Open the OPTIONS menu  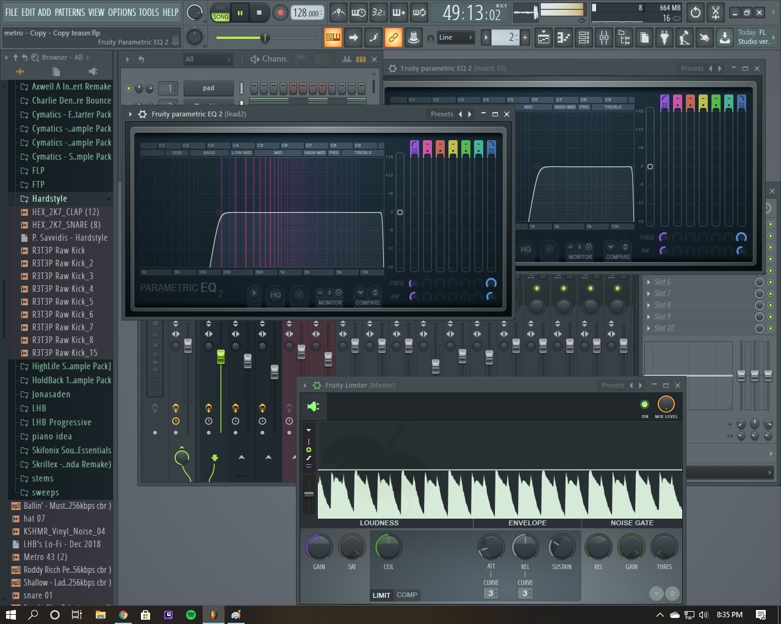[x=122, y=12]
